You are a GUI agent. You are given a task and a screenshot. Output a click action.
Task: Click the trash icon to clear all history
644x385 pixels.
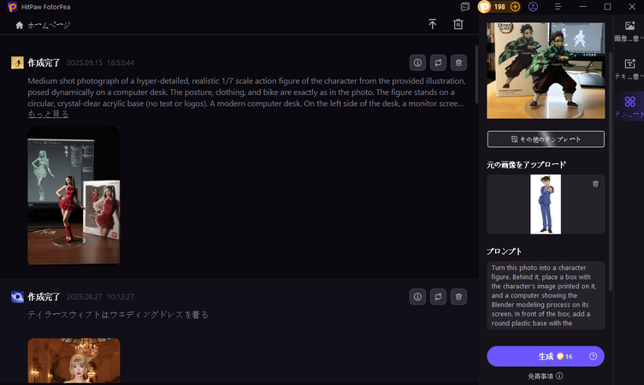(x=458, y=24)
